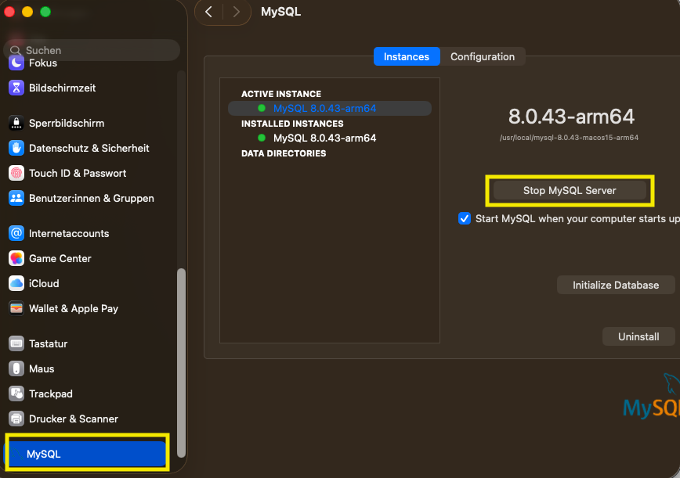The width and height of the screenshot is (680, 478).
Task: Go back using the left chevron
Action: click(208, 12)
